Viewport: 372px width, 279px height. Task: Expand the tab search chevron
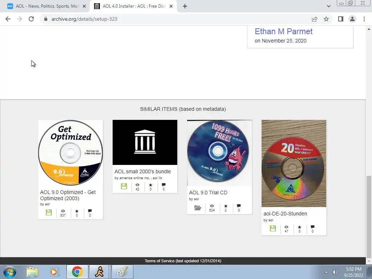328,7
